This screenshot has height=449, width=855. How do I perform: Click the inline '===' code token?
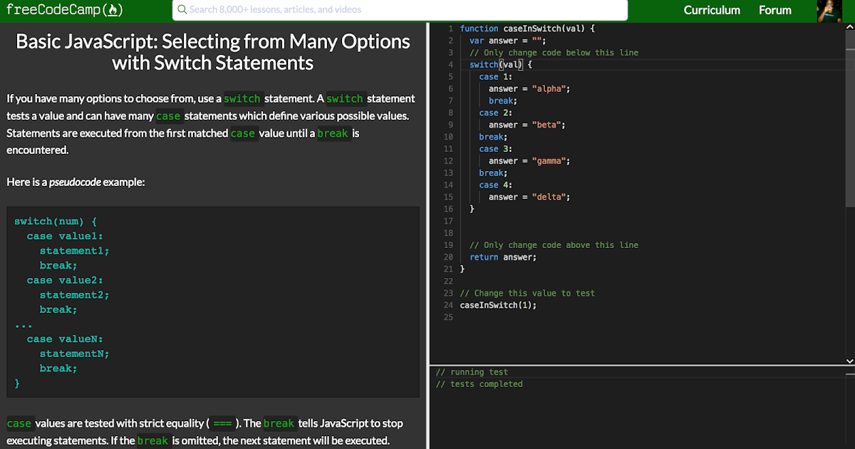tap(222, 423)
